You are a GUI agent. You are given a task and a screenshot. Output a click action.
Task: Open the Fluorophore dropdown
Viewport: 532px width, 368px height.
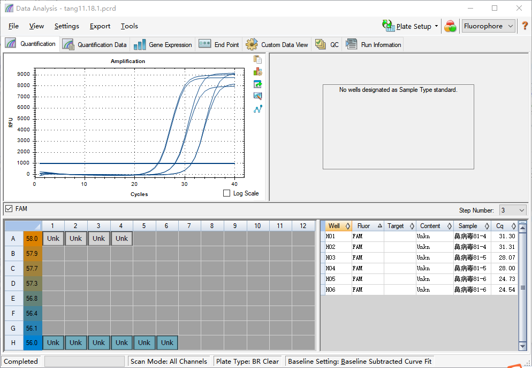coord(489,26)
